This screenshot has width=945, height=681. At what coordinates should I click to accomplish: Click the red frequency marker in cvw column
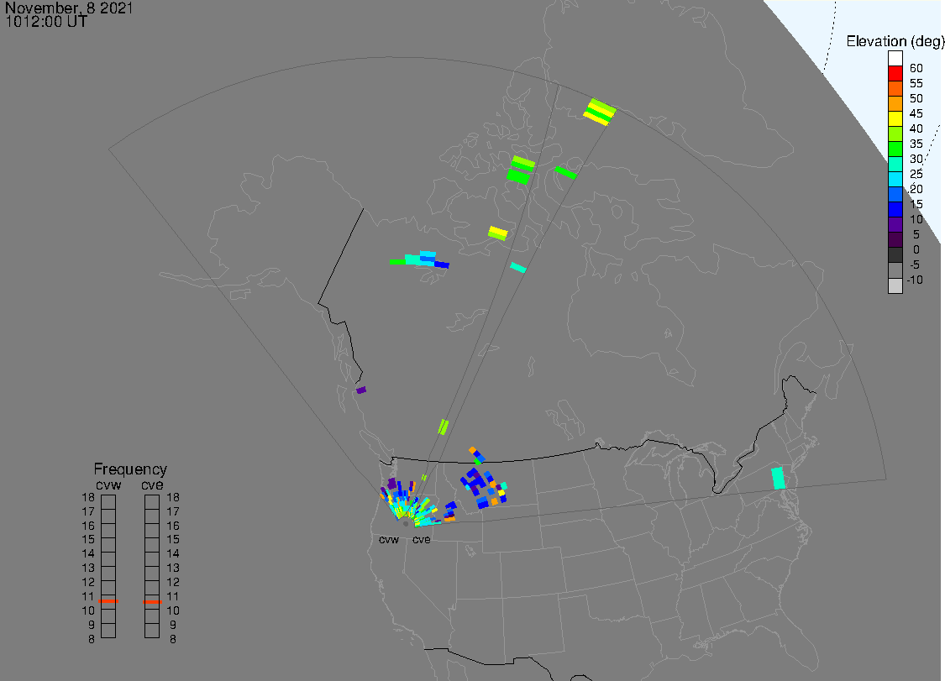(x=108, y=601)
